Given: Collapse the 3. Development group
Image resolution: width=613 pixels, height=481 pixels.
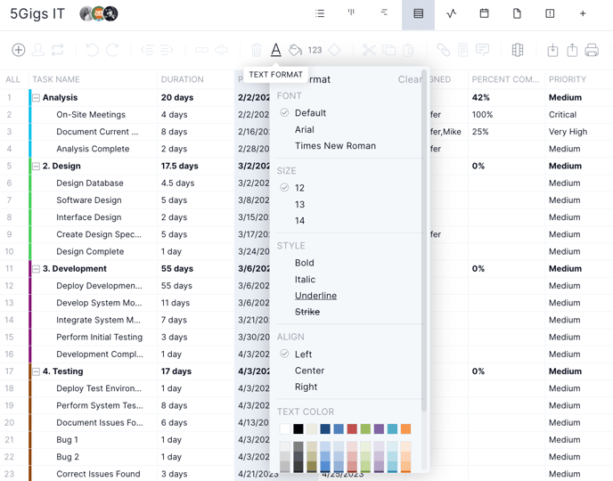Looking at the screenshot, I should [36, 269].
